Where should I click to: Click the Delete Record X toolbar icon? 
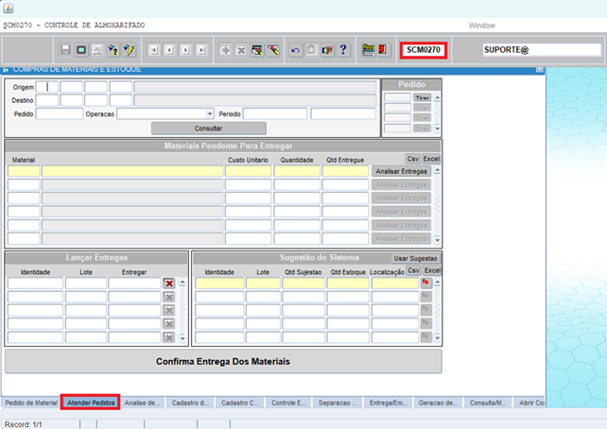pyautogui.click(x=241, y=50)
